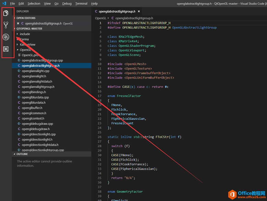Viewport: 267px width, 201px height.
Task: Close openglabstractlightgroup.h in Open Editors list
Action: coord(18,23)
